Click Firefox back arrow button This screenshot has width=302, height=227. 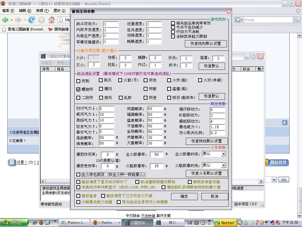[5, 20]
